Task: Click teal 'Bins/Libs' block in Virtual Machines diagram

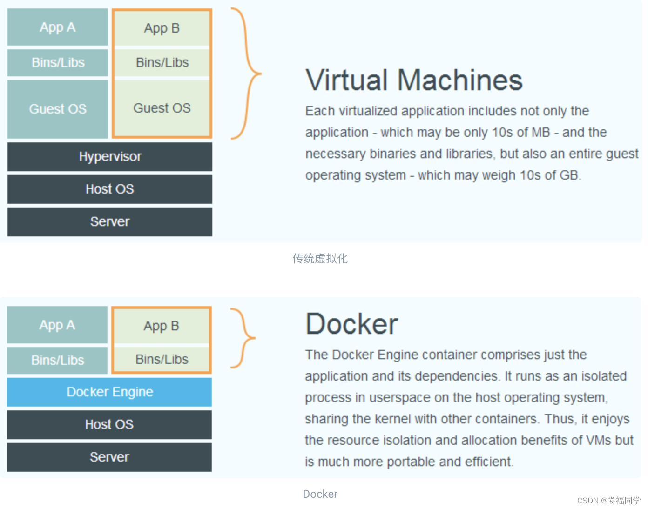Action: tap(58, 63)
